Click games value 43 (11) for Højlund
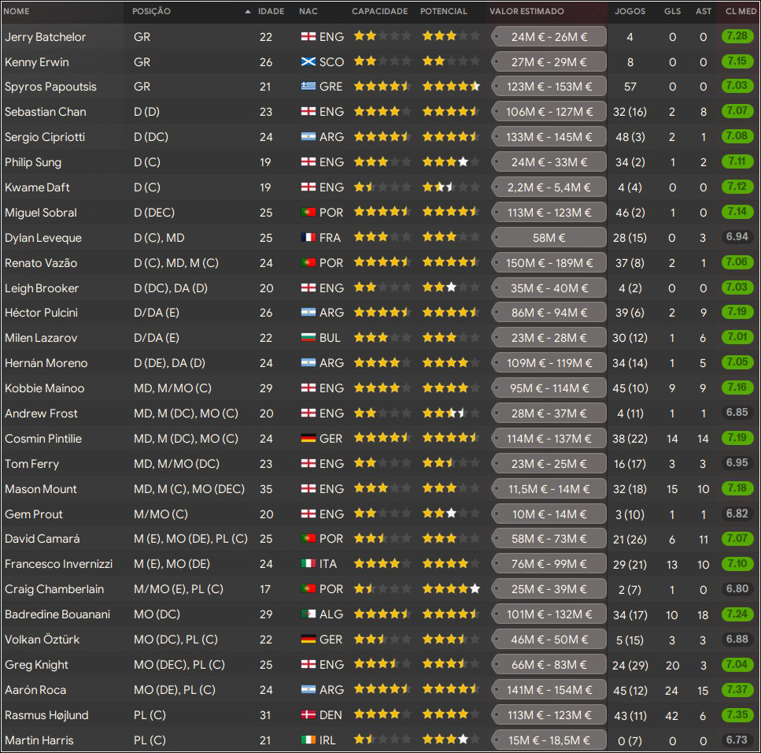Viewport: 761px width, 753px height. pos(630,716)
